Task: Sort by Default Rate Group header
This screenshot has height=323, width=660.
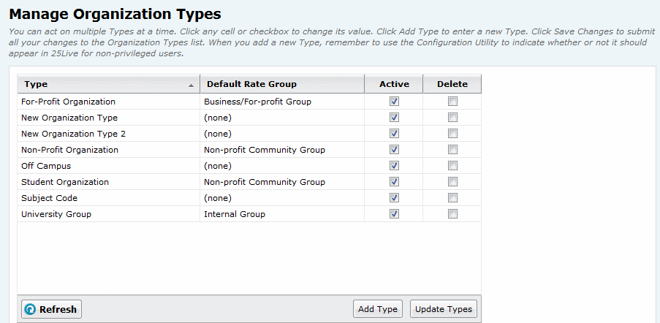Action: tap(282, 84)
